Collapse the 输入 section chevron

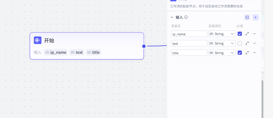(x=172, y=17)
